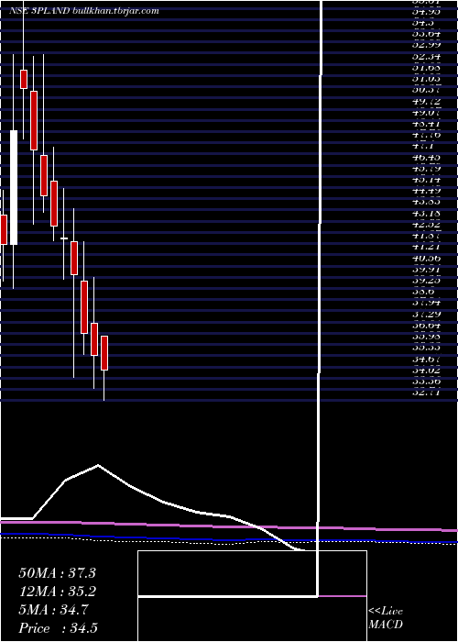Click the 36.64 price axis label

click(x=425, y=325)
